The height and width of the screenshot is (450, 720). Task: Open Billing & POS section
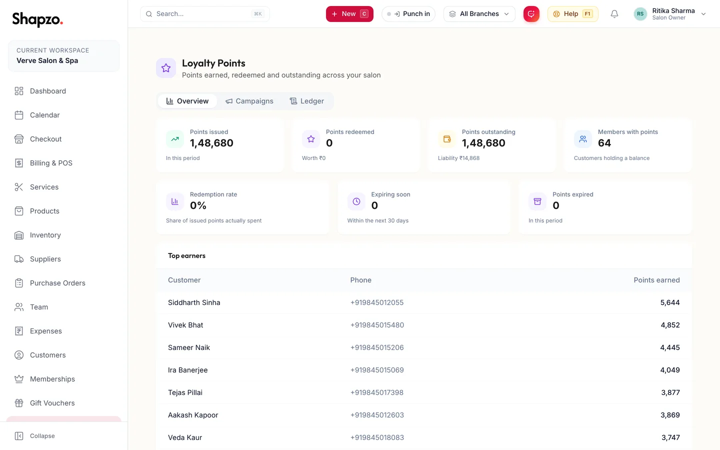(x=63, y=163)
